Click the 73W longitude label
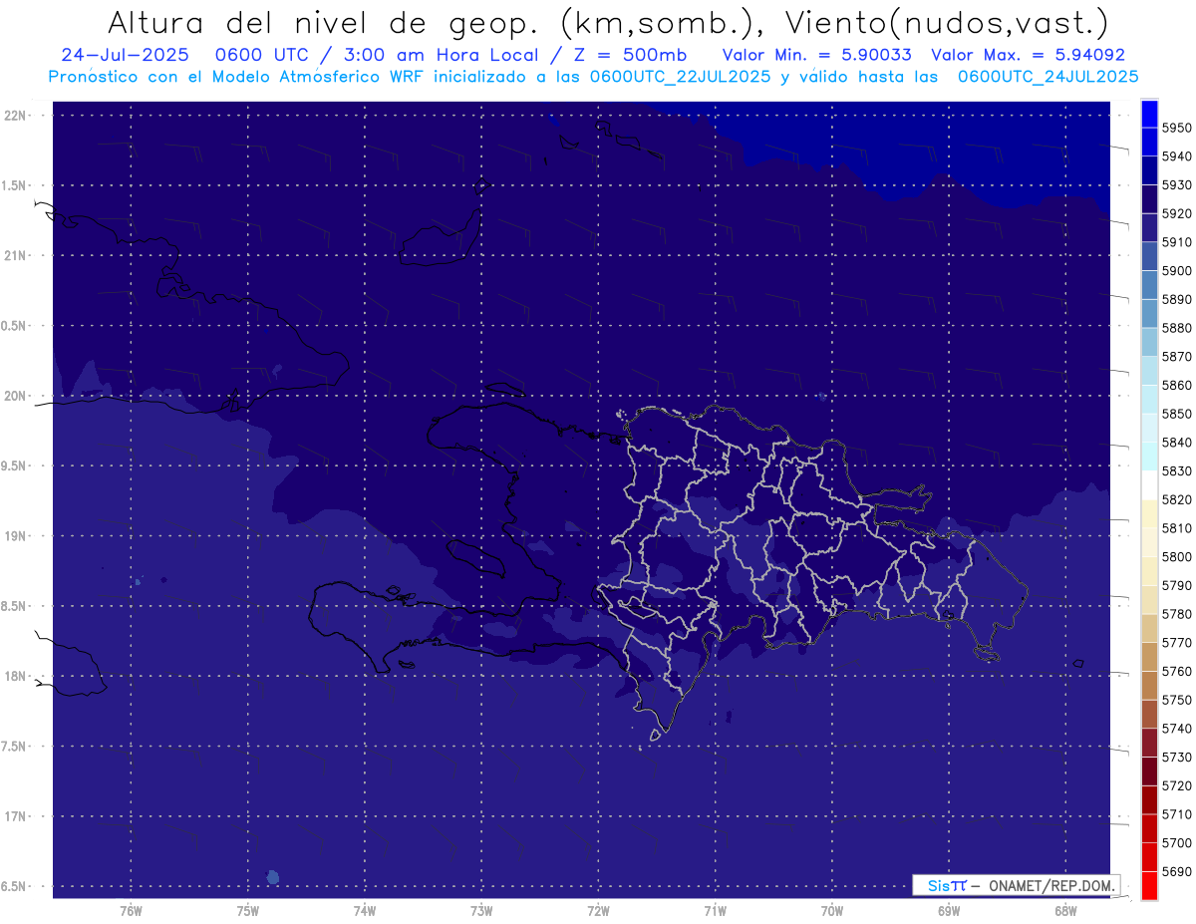1196x924 pixels. click(x=481, y=910)
